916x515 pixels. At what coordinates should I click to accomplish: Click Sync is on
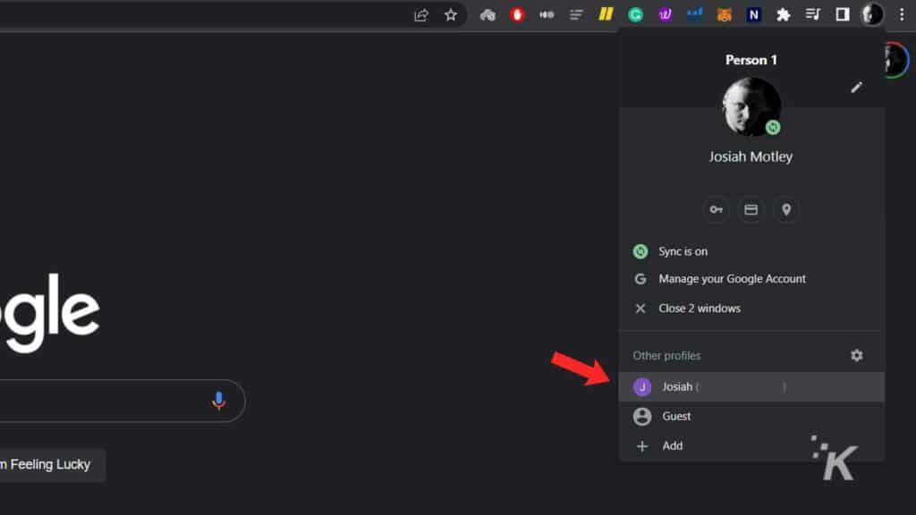pyautogui.click(x=751, y=251)
